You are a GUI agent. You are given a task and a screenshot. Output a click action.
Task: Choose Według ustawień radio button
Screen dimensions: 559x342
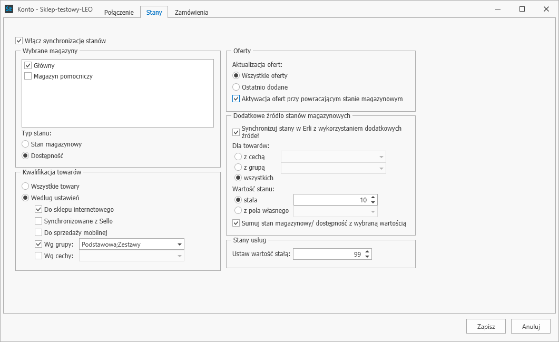click(25, 198)
